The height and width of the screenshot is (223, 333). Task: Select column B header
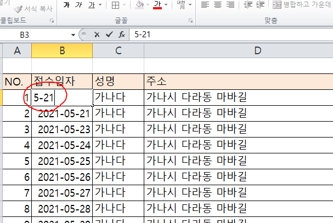click(62, 50)
